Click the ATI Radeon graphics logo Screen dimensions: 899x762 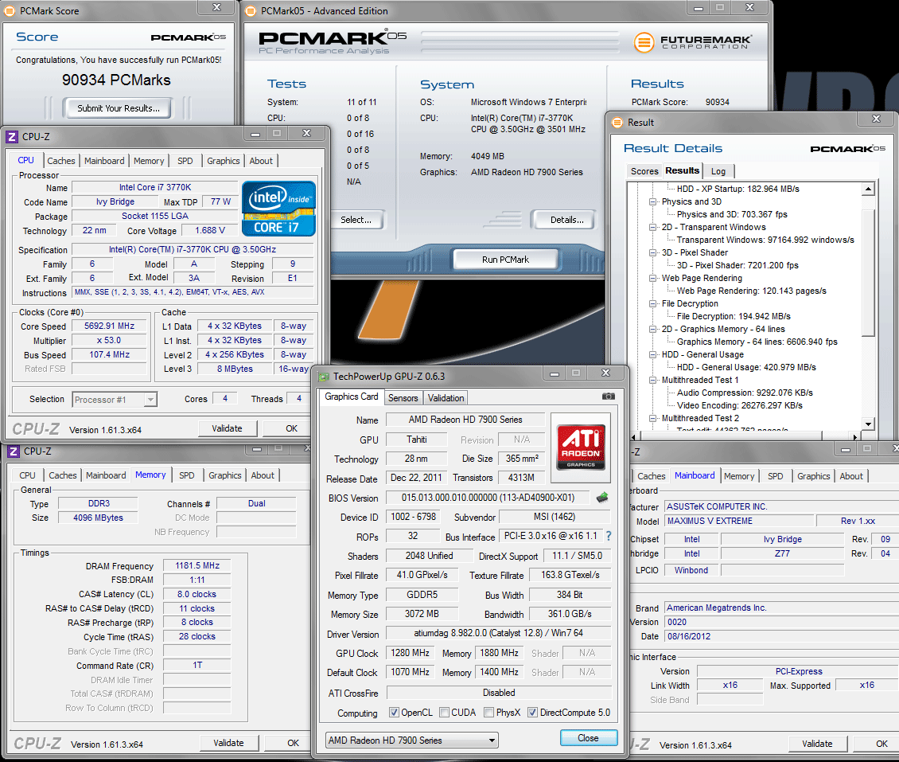(x=580, y=446)
